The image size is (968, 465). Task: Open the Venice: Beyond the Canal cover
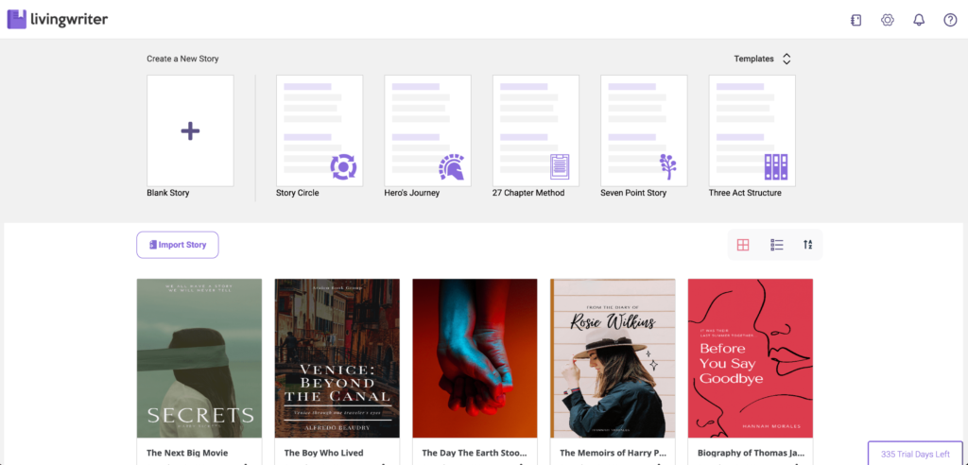[337, 357]
